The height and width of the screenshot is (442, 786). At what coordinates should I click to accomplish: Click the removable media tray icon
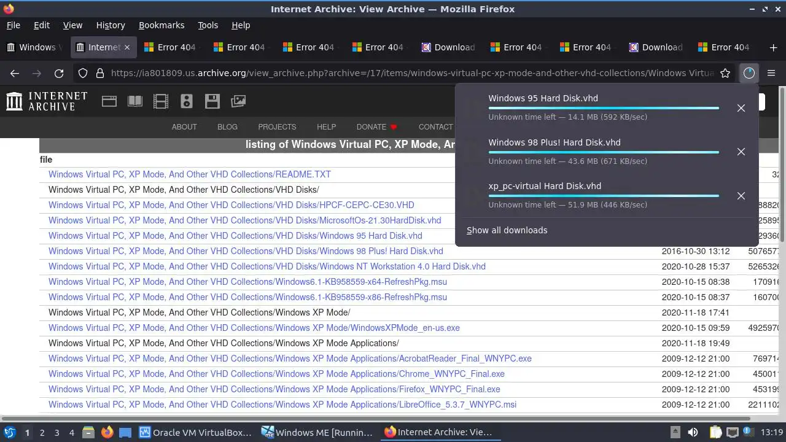tap(675, 432)
